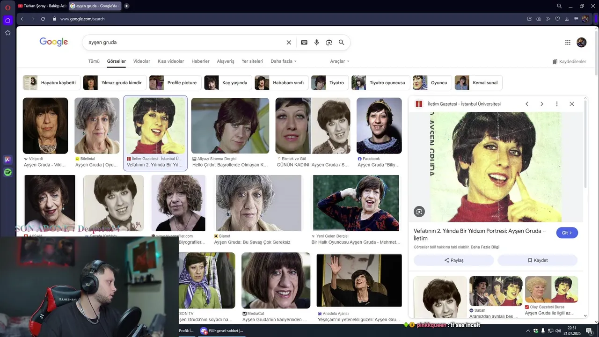Save page with the heart icon
Screen dimensions: 599x337
pyautogui.click(x=557, y=19)
